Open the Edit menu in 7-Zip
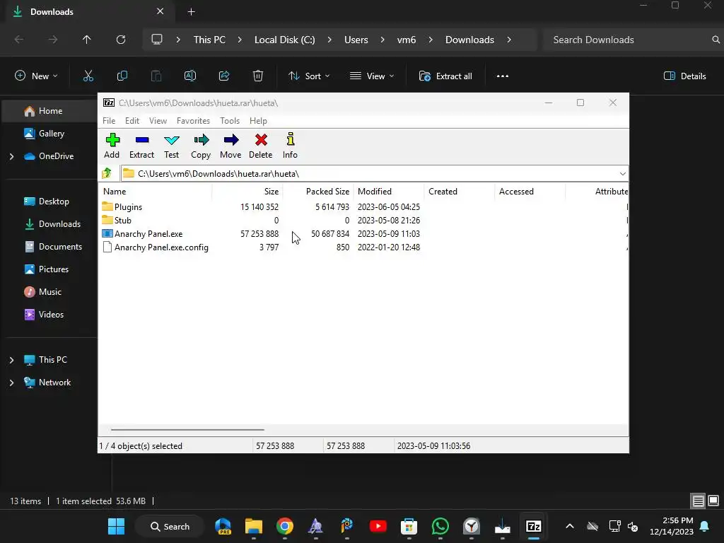 tap(132, 120)
